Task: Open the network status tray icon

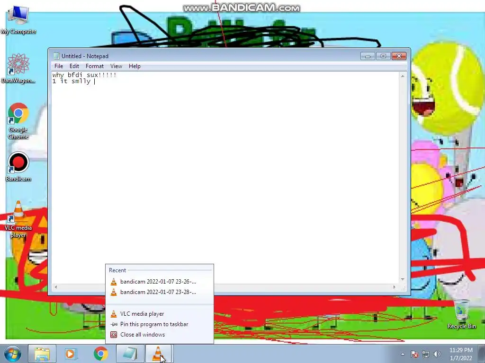Action: point(426,354)
